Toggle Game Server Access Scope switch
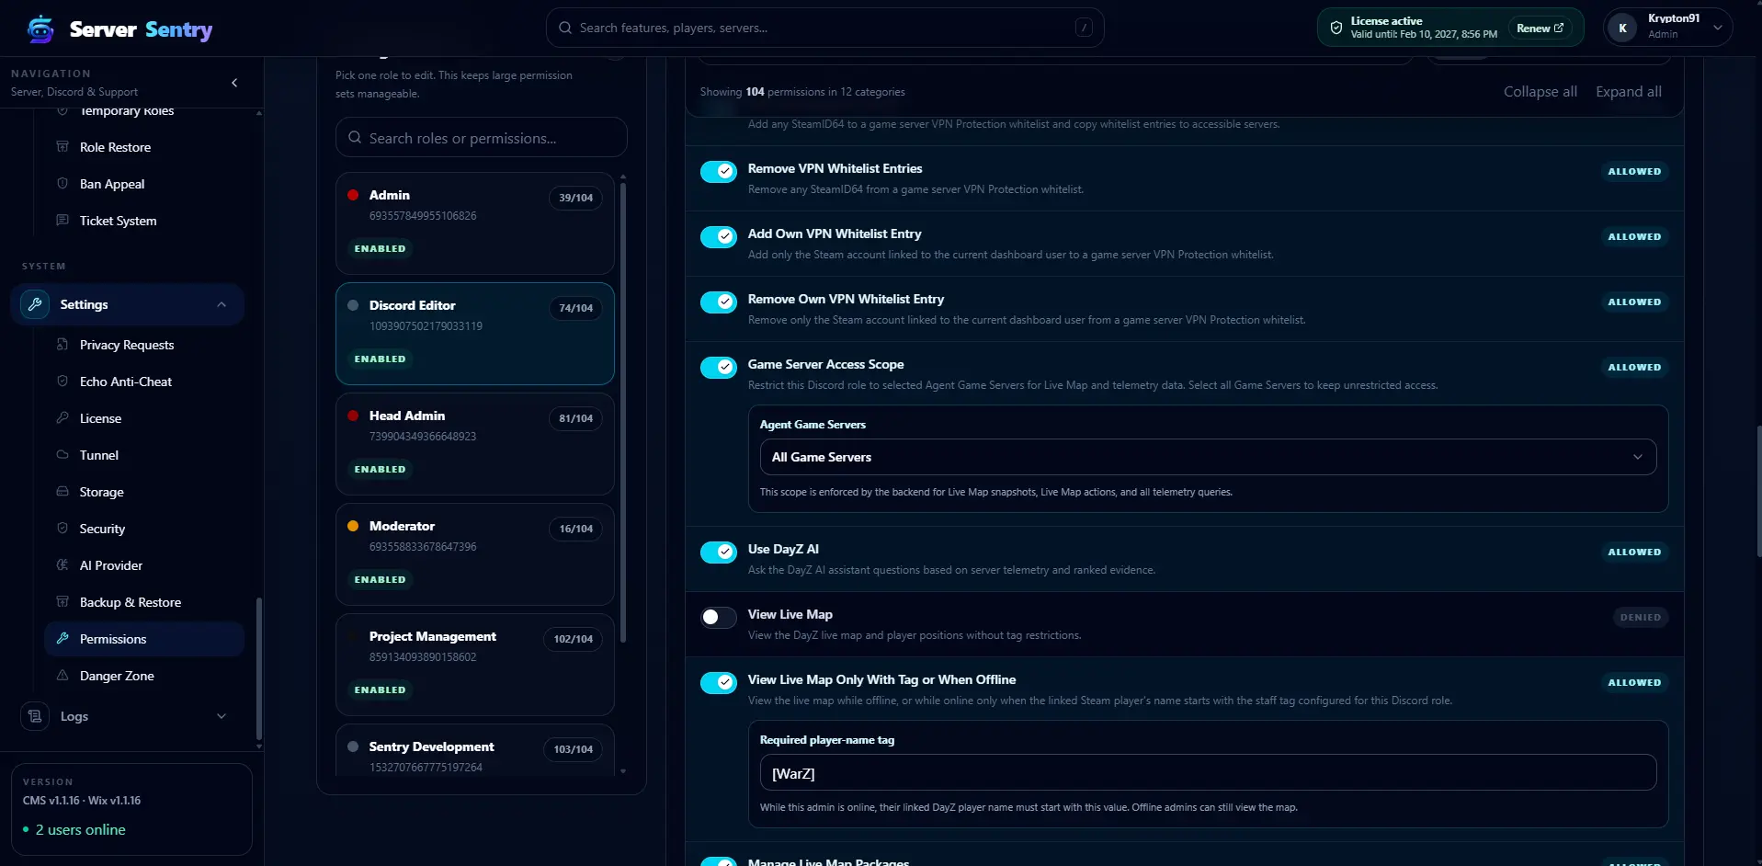This screenshot has height=866, width=1762. 719,368
